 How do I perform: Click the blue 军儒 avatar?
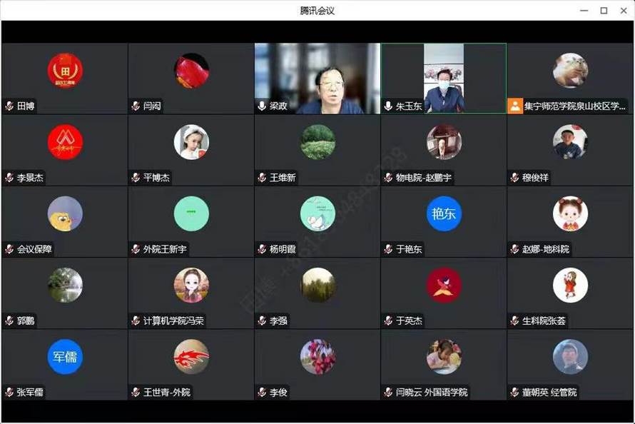(x=65, y=356)
